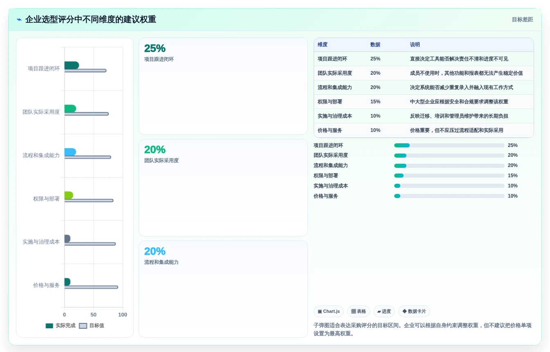Click description 决定系统能否减少重复录入并融入现有工作方式
The image size is (550, 352).
[x=462, y=87]
